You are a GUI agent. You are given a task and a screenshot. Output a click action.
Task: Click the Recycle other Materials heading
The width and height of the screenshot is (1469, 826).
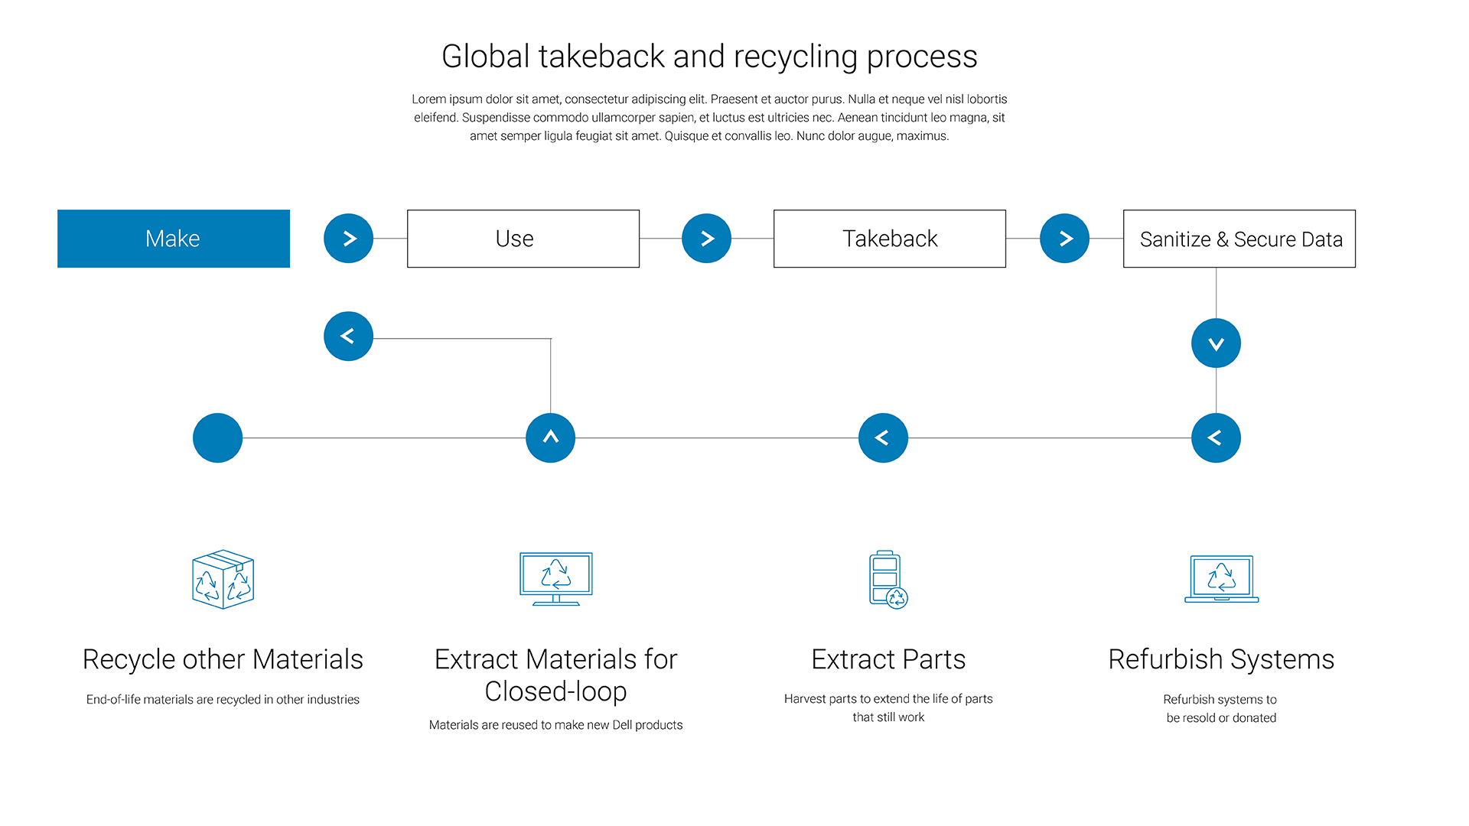click(x=223, y=659)
